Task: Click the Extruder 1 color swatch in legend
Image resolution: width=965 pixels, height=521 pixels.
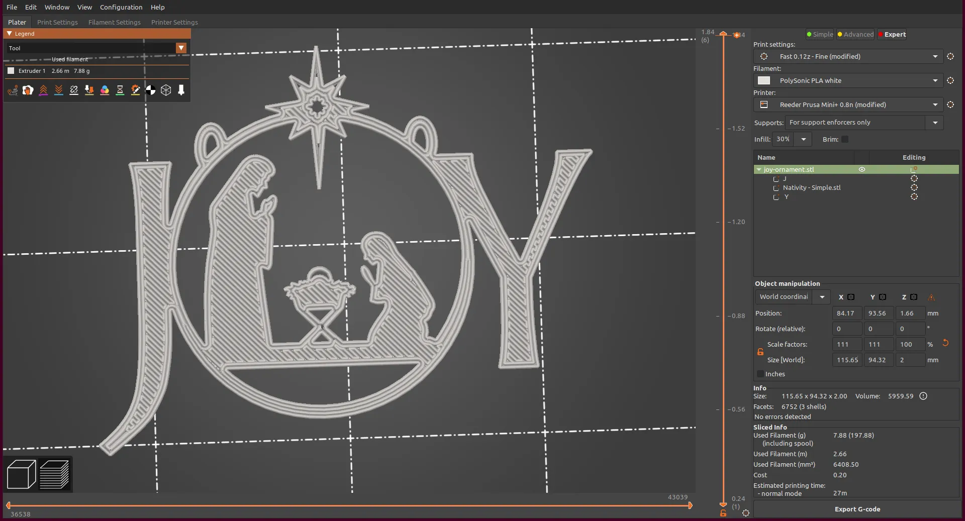Action: 11,71
